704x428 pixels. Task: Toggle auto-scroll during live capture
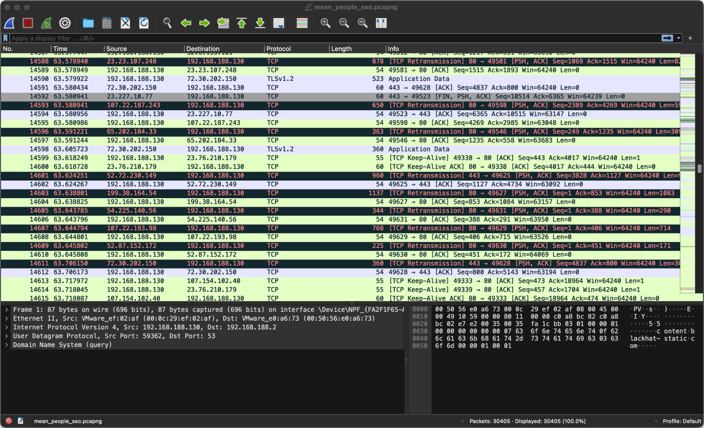point(279,23)
